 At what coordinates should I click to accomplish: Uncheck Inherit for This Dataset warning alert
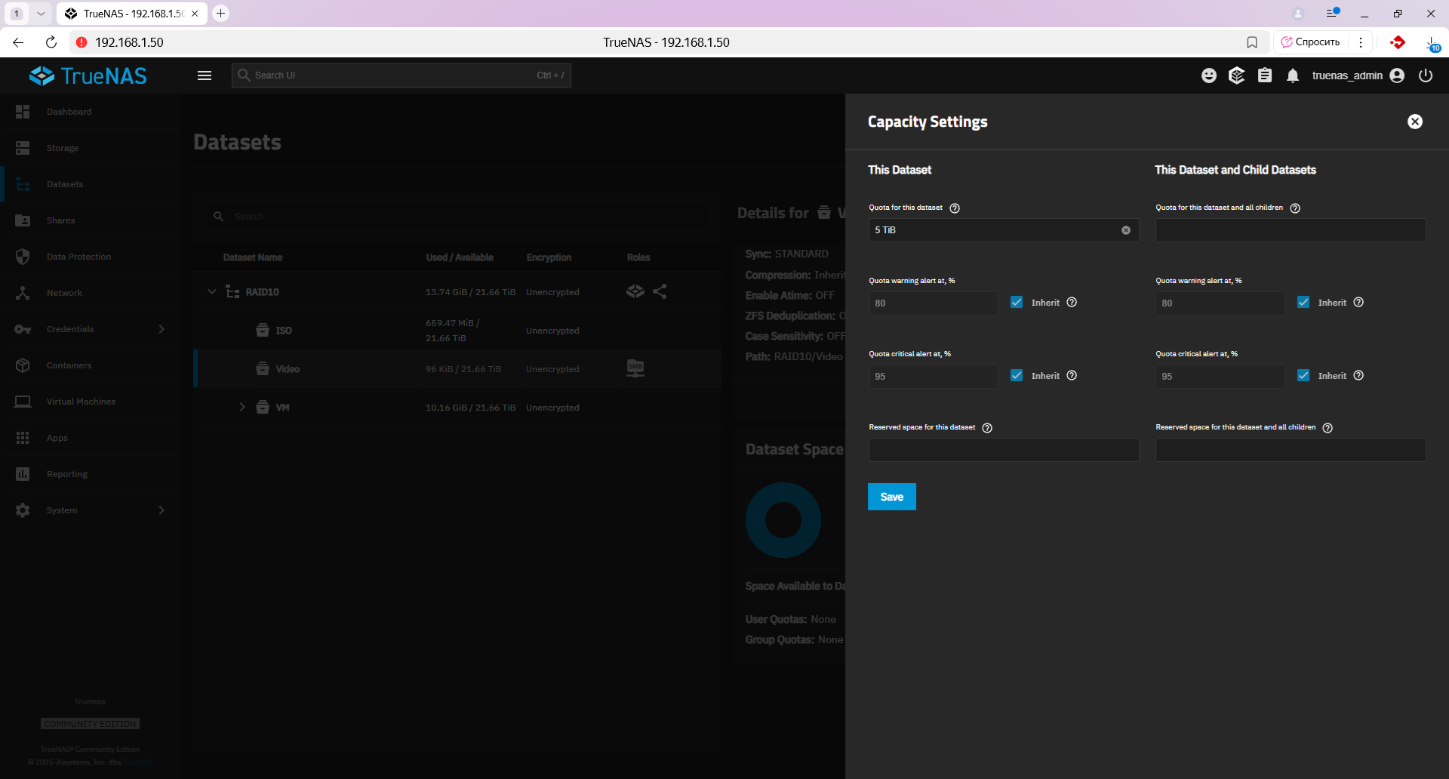tap(1017, 303)
